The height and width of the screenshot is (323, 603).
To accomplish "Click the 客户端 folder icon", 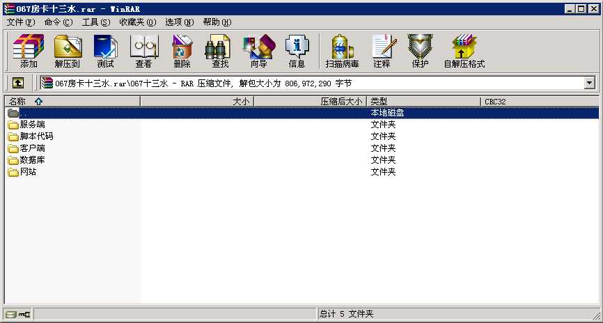I will pyautogui.click(x=13, y=148).
